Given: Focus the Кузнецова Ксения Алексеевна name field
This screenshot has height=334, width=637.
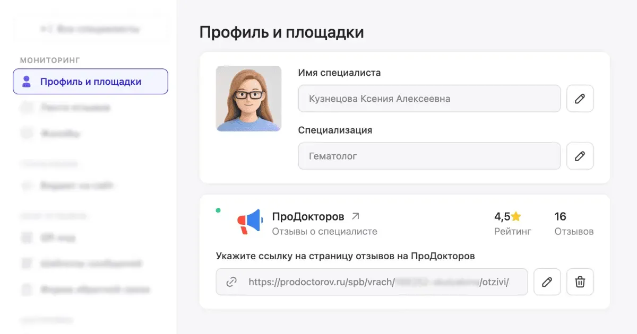Looking at the screenshot, I should pos(429,99).
